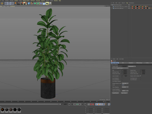This screenshot has width=152, height=114.
Task: Toggle parameter key icon in timeline bar
Action: click(x=104, y=104)
